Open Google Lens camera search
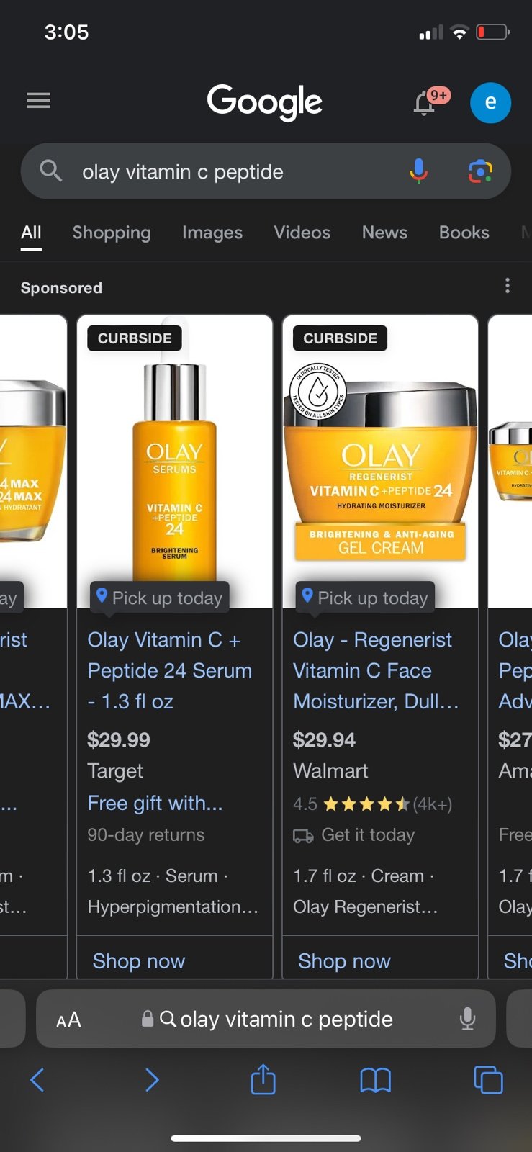The height and width of the screenshot is (1152, 532). [x=480, y=171]
